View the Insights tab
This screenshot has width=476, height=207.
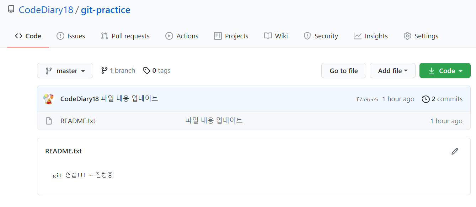point(371,36)
